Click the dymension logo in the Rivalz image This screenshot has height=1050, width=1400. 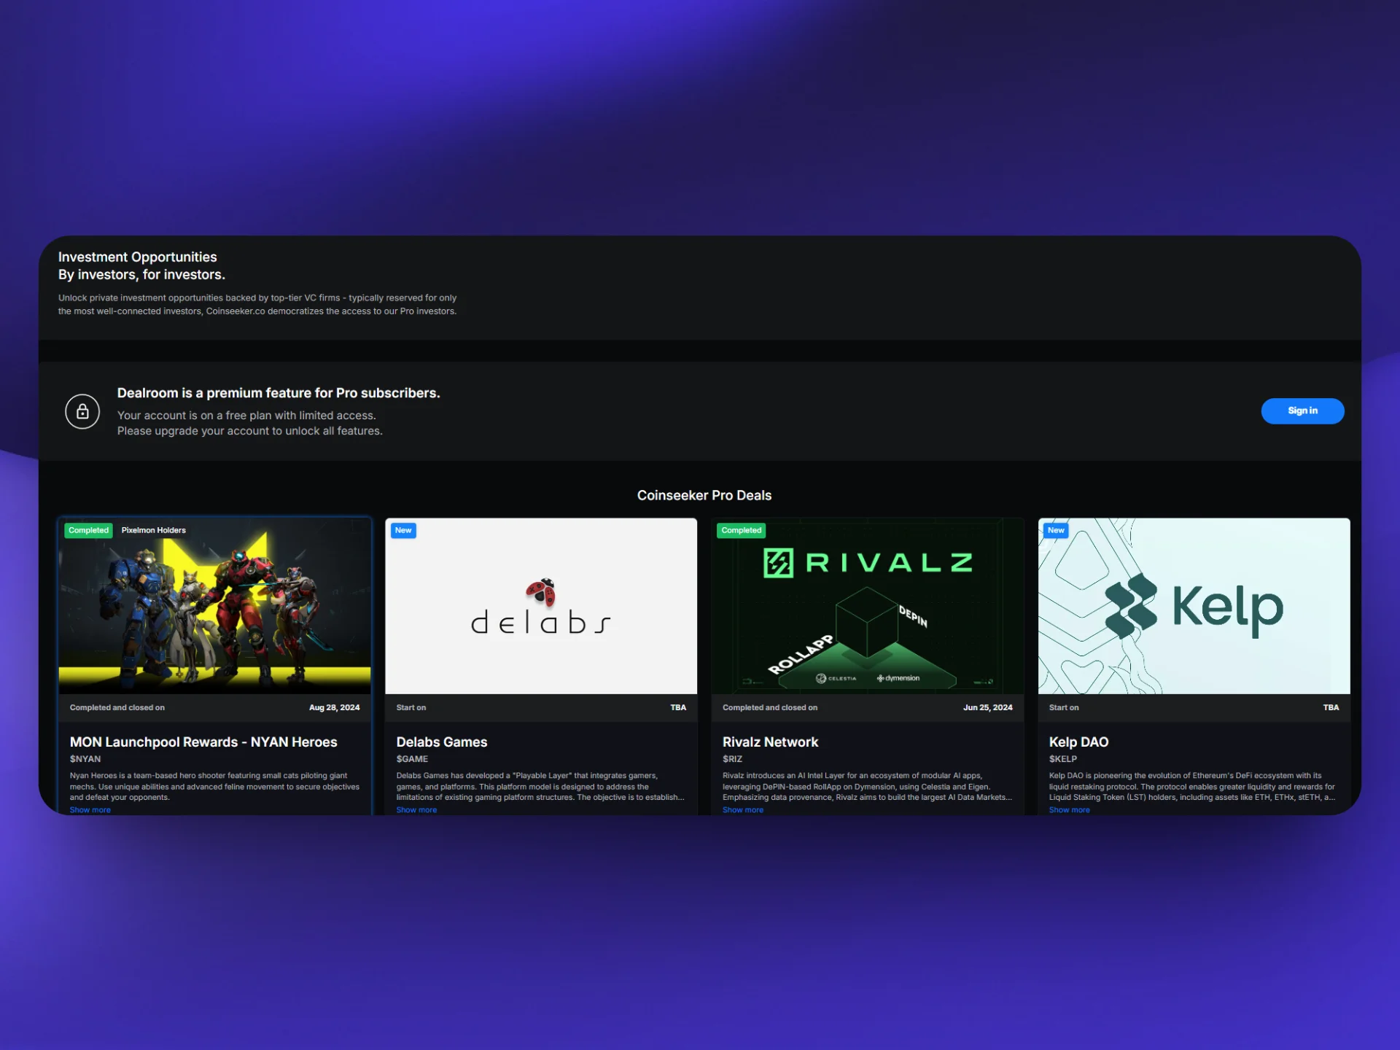898,677
